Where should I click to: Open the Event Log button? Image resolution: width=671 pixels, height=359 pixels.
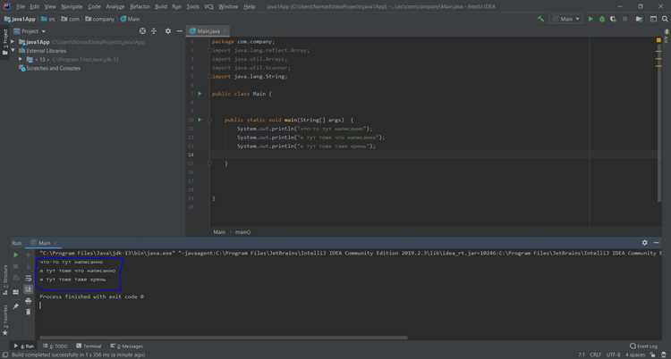tap(644, 346)
